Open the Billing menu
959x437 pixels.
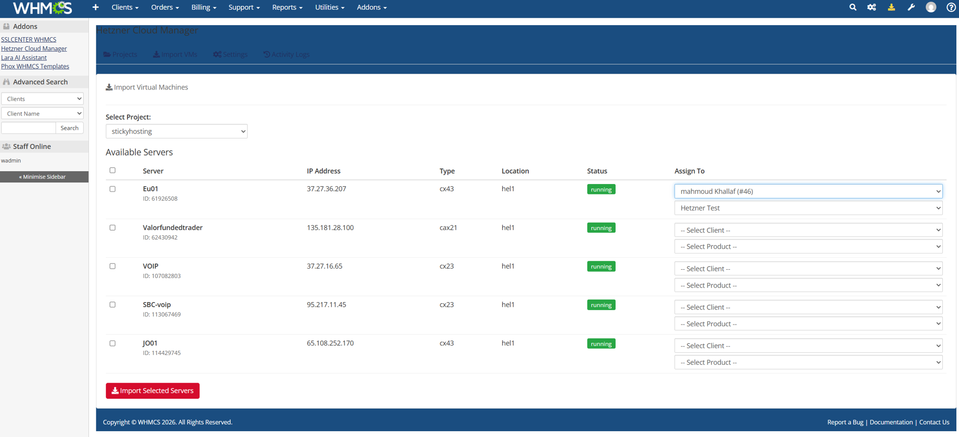(x=204, y=7)
